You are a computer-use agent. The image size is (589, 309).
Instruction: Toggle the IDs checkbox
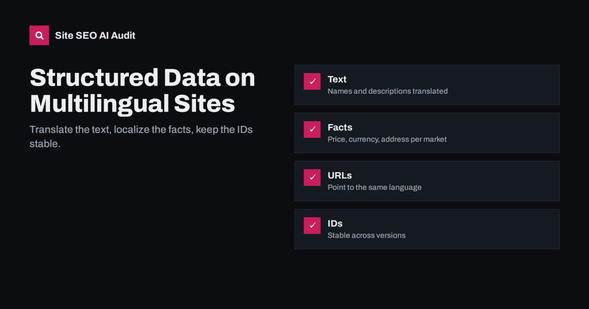click(312, 225)
